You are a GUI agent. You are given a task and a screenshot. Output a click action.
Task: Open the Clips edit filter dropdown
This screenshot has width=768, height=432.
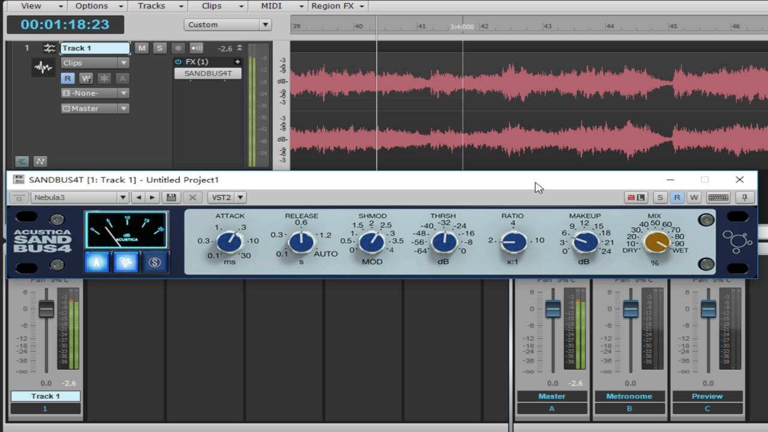pos(95,63)
